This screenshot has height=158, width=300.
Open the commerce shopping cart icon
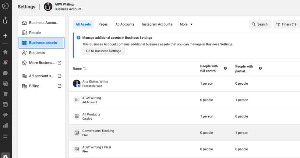point(5,94)
